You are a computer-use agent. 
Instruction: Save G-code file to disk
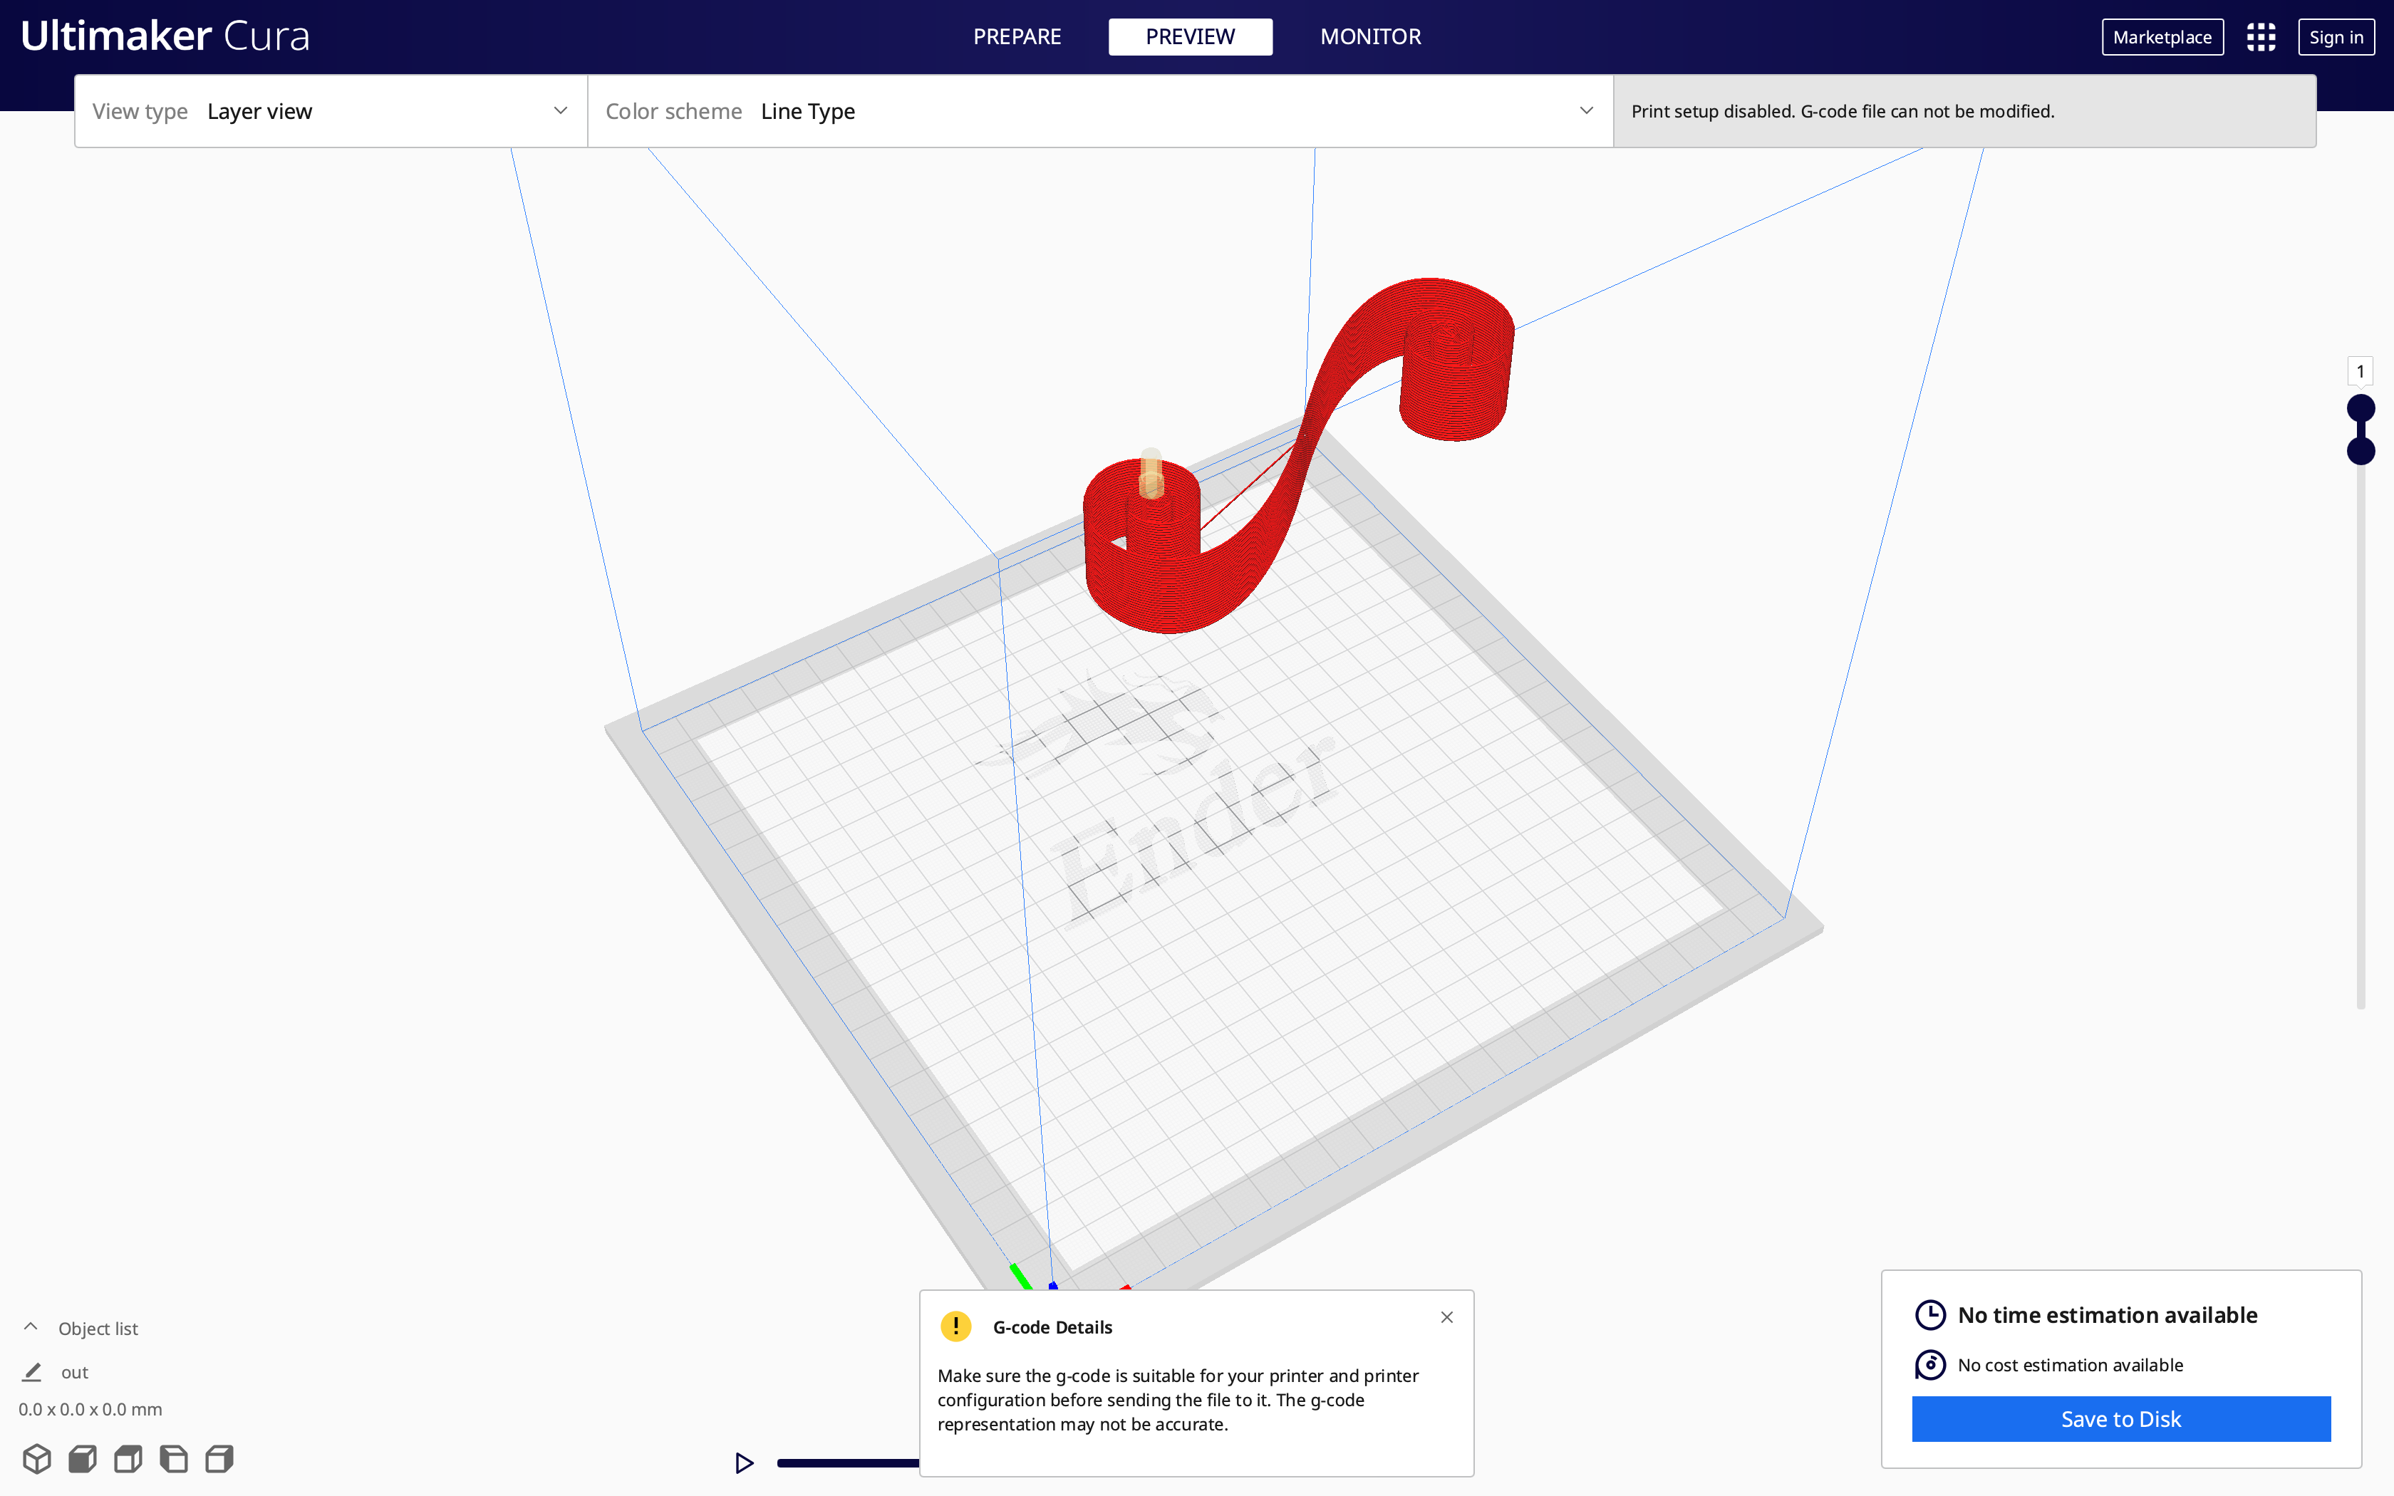pos(2122,1418)
